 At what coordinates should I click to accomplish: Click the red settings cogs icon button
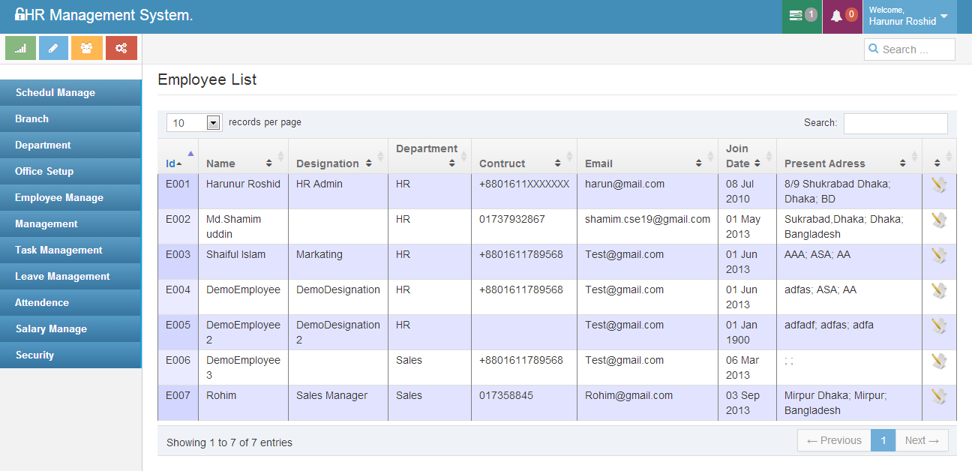[x=121, y=48]
